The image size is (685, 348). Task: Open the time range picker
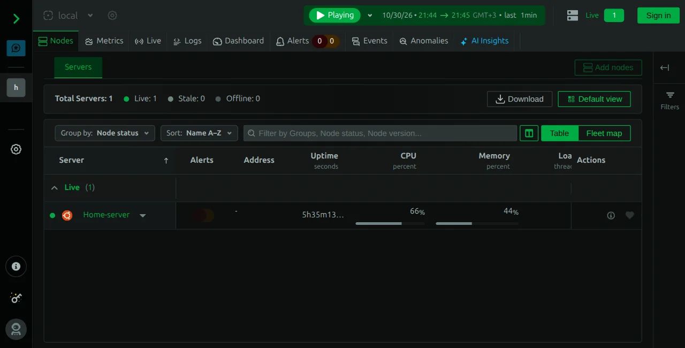(x=459, y=16)
